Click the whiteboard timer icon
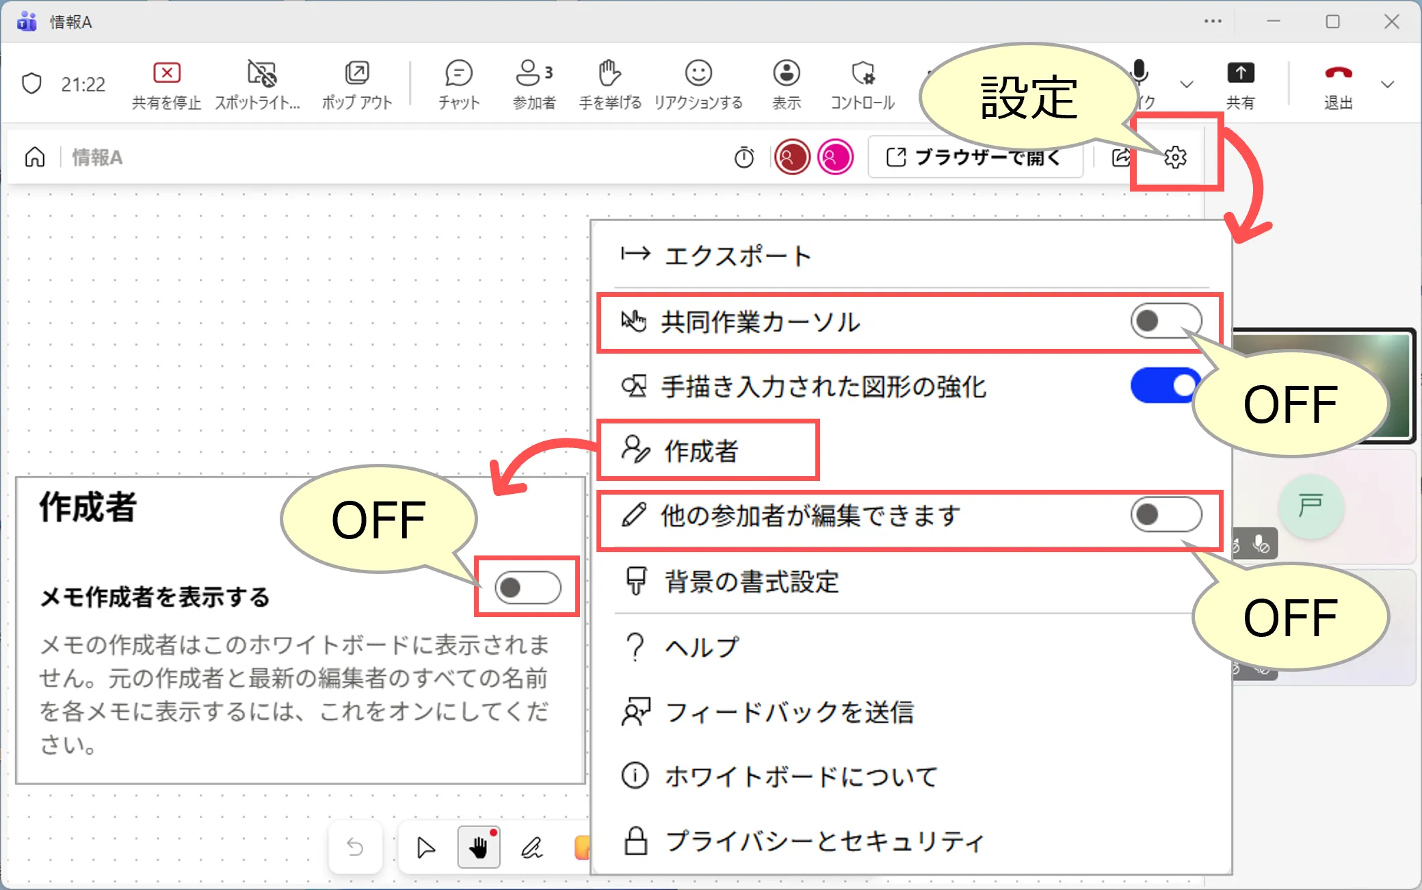1422x890 pixels. point(743,158)
